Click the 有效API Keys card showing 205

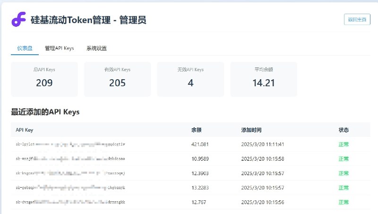click(x=117, y=79)
